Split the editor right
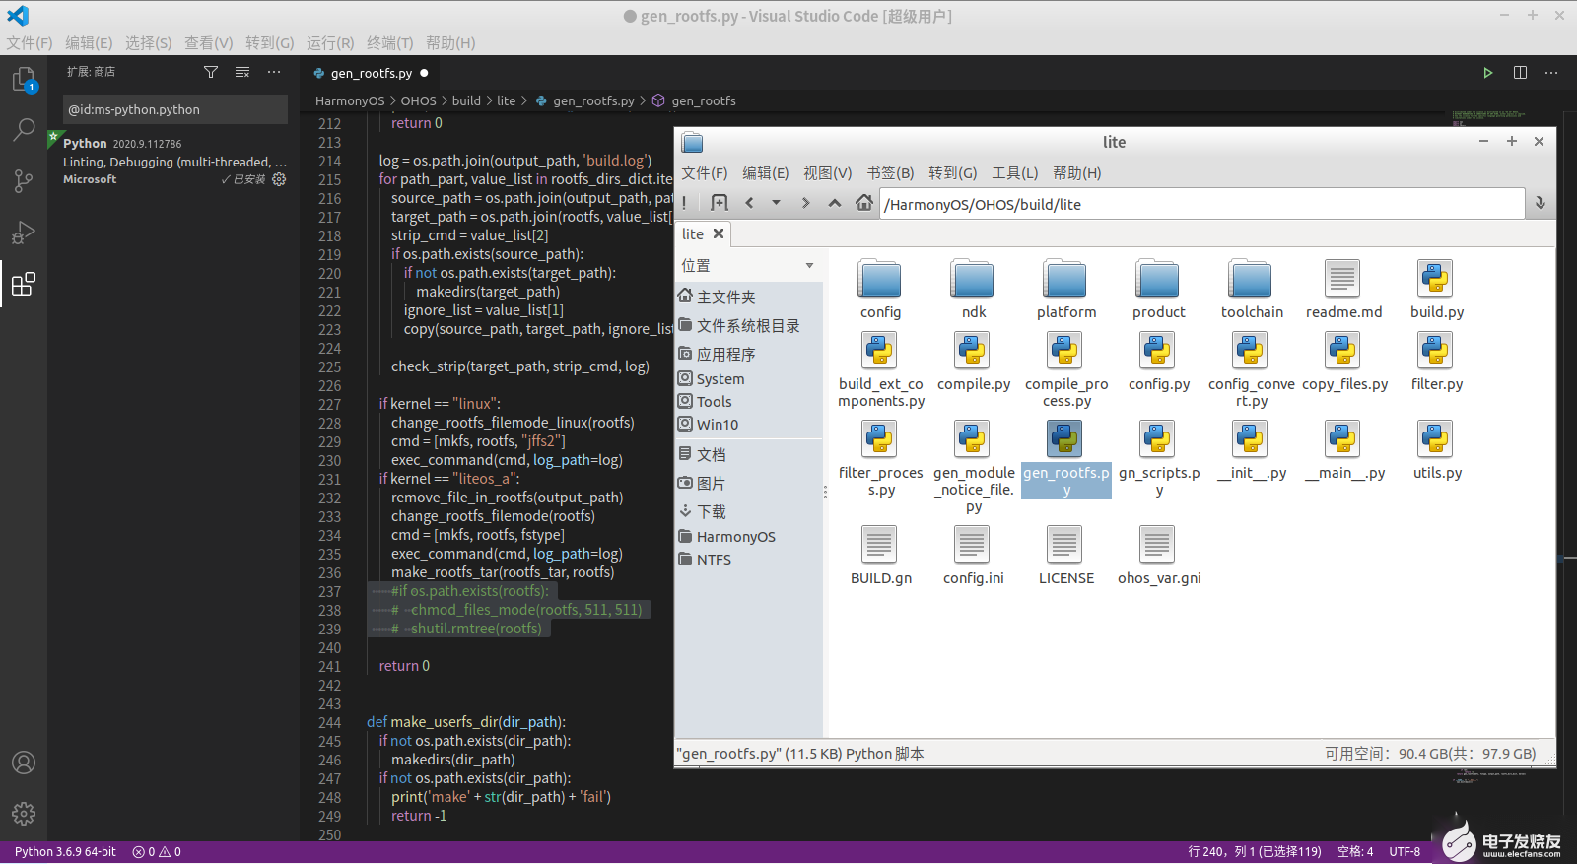 pos(1520,73)
